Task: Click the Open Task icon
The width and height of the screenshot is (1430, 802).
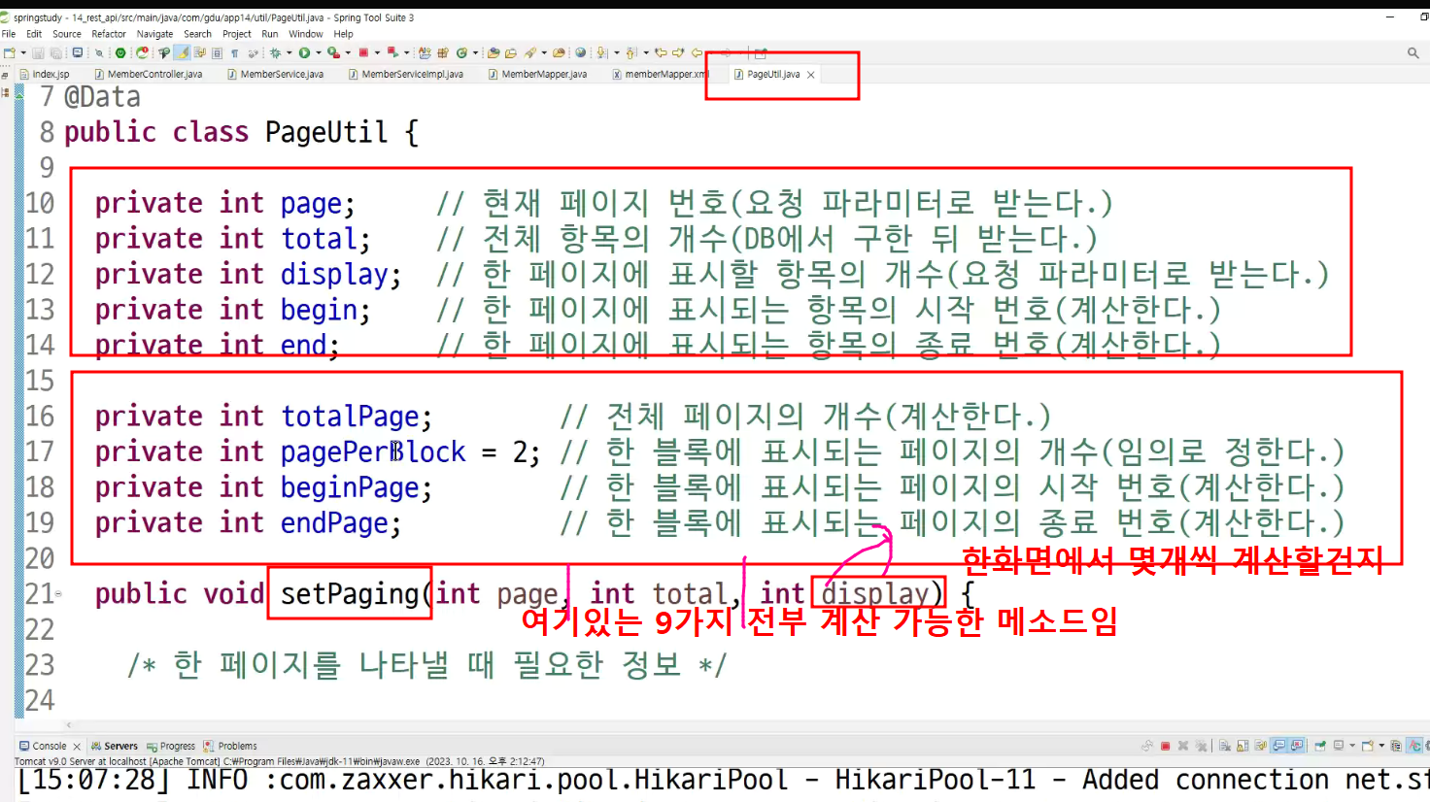Action: point(510,52)
